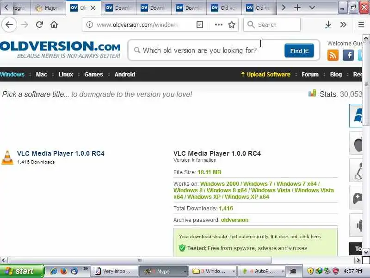
Task: Choose the Windows logo sidebar icon
Action: click(356, 116)
